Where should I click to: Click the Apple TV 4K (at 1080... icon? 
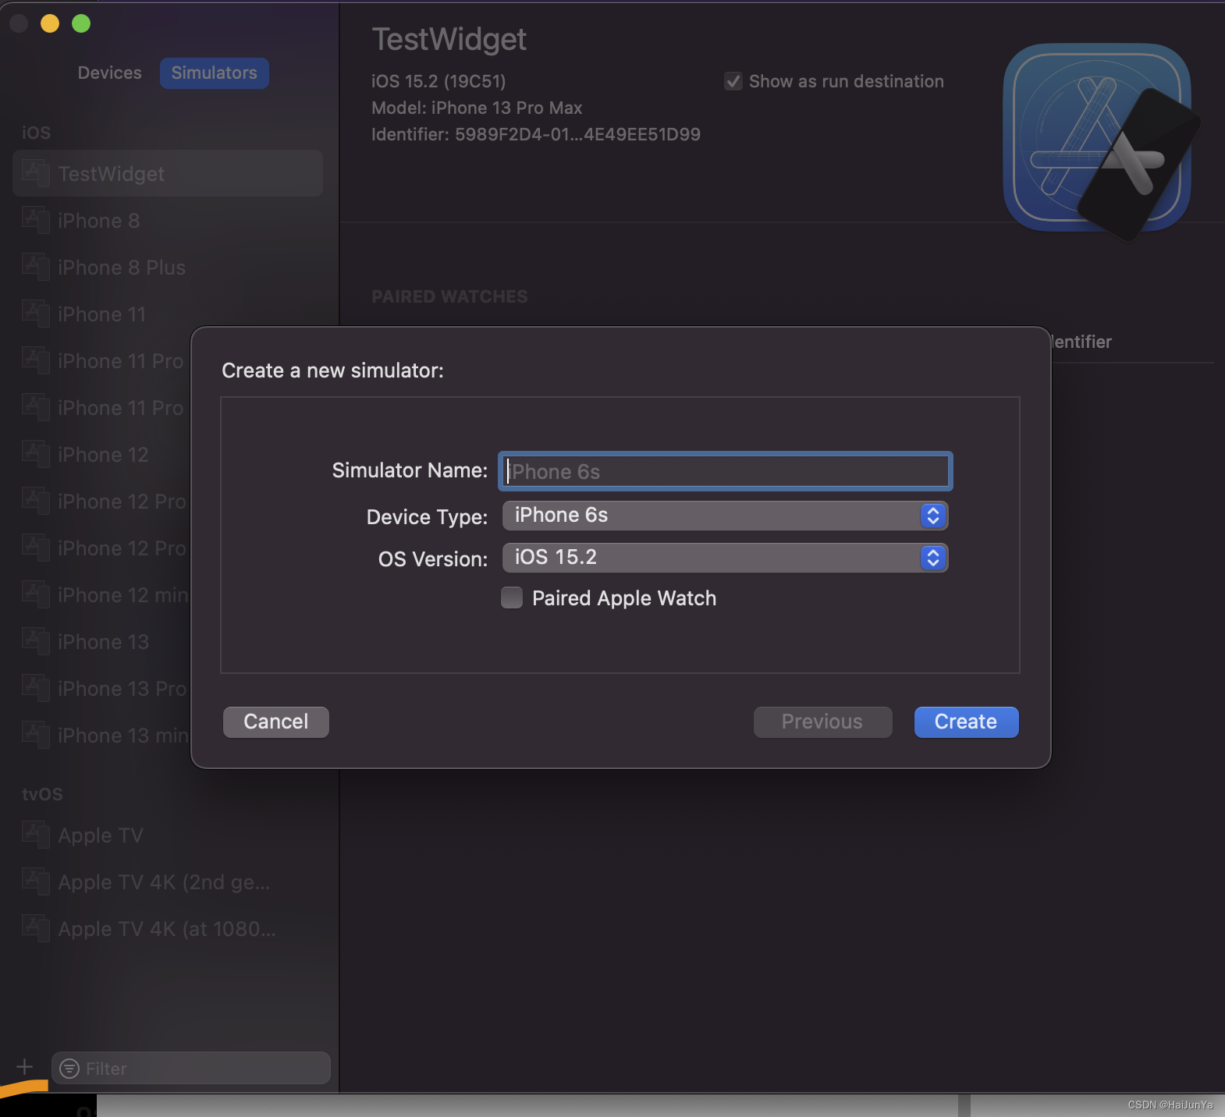[x=36, y=927]
